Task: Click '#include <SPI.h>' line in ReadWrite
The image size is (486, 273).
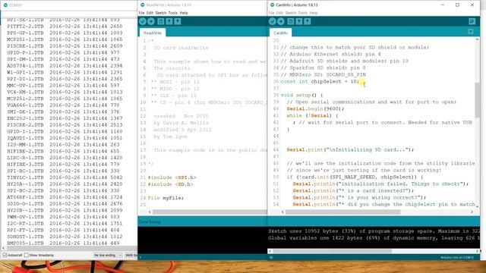Action: pyautogui.click(x=172, y=177)
